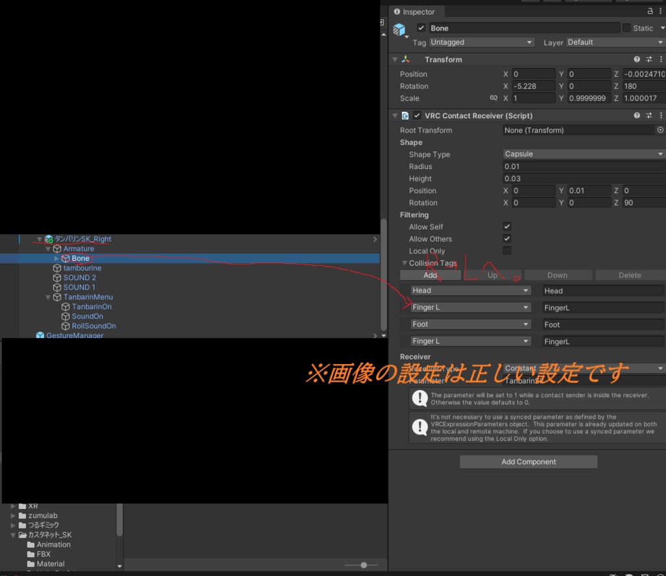Open VRC Contact Receiver three-dot menu
The image size is (666, 576).
click(661, 116)
